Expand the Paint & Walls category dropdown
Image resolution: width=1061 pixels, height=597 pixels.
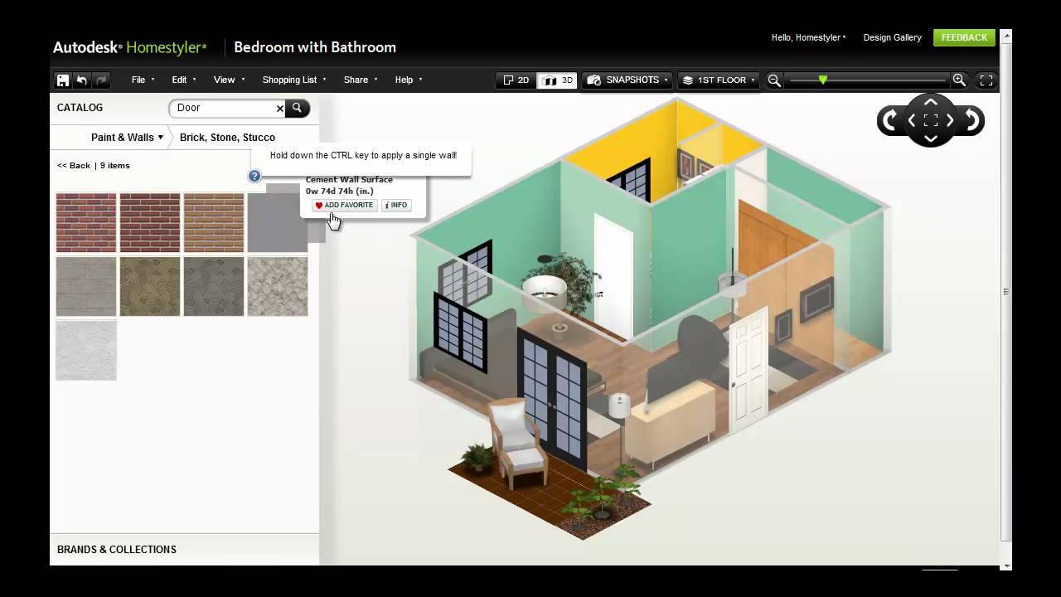pos(127,138)
